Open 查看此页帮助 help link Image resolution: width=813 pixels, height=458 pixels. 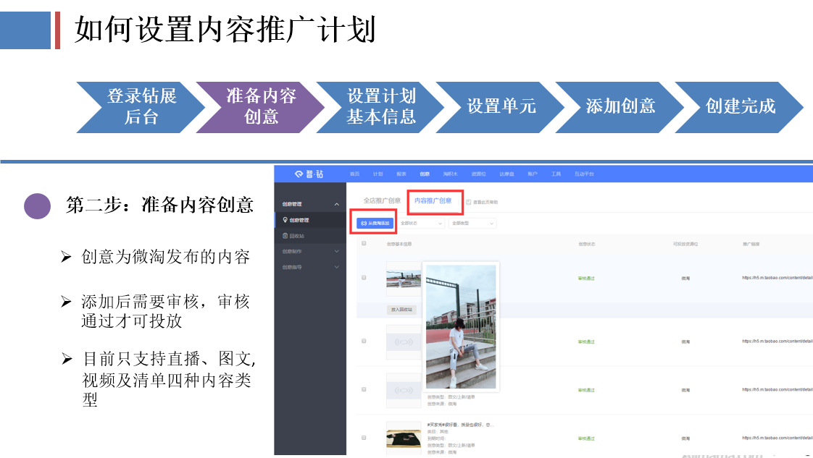485,203
